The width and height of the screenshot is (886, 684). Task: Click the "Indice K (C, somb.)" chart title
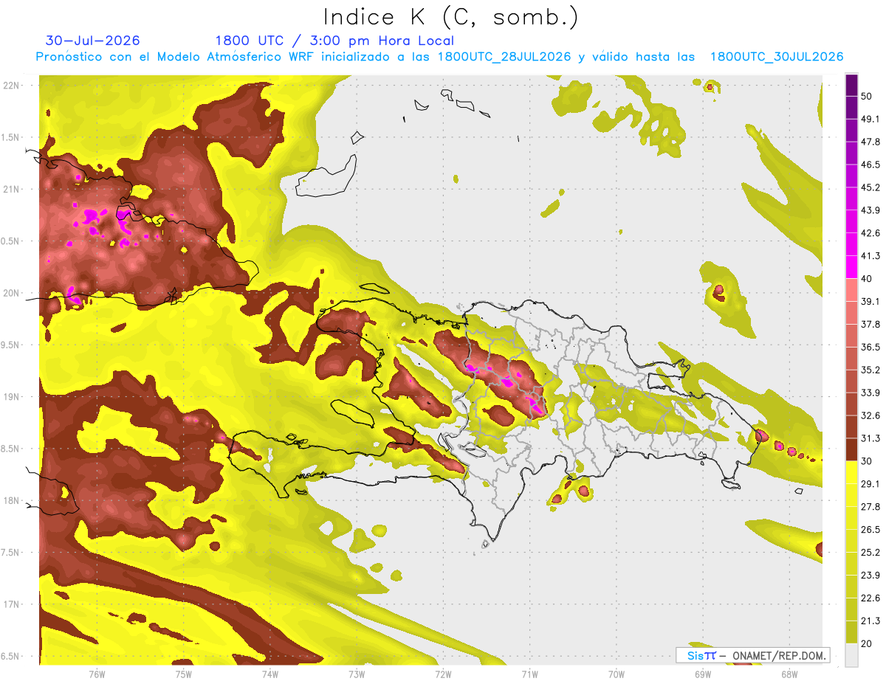pos(450,16)
